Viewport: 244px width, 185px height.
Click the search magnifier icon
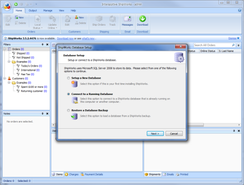(x=233, y=45)
